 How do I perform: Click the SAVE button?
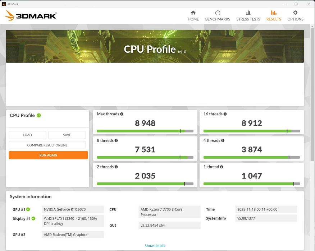coord(67,135)
